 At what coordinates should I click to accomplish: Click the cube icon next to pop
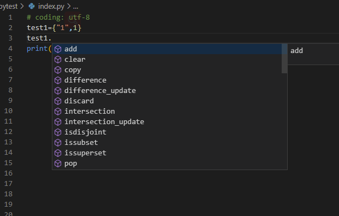pyautogui.click(x=58, y=164)
